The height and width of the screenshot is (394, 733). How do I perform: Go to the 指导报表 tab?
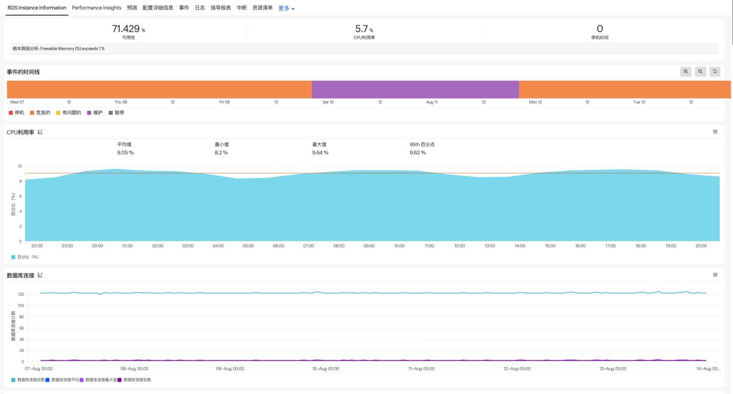pos(220,8)
